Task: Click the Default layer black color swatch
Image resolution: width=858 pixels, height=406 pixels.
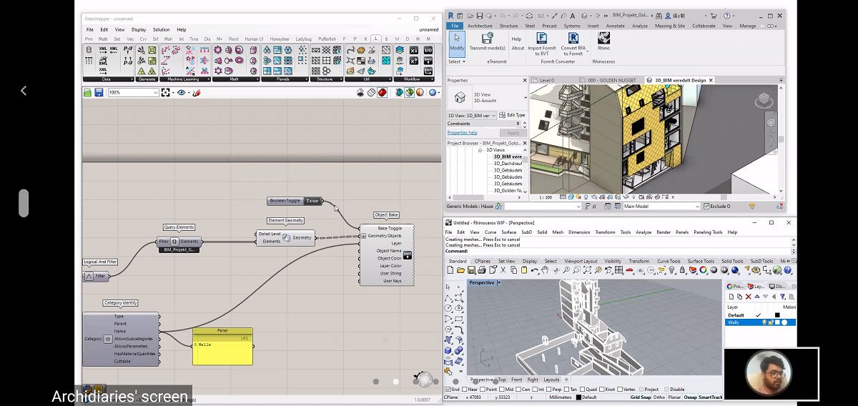Action: point(777,315)
